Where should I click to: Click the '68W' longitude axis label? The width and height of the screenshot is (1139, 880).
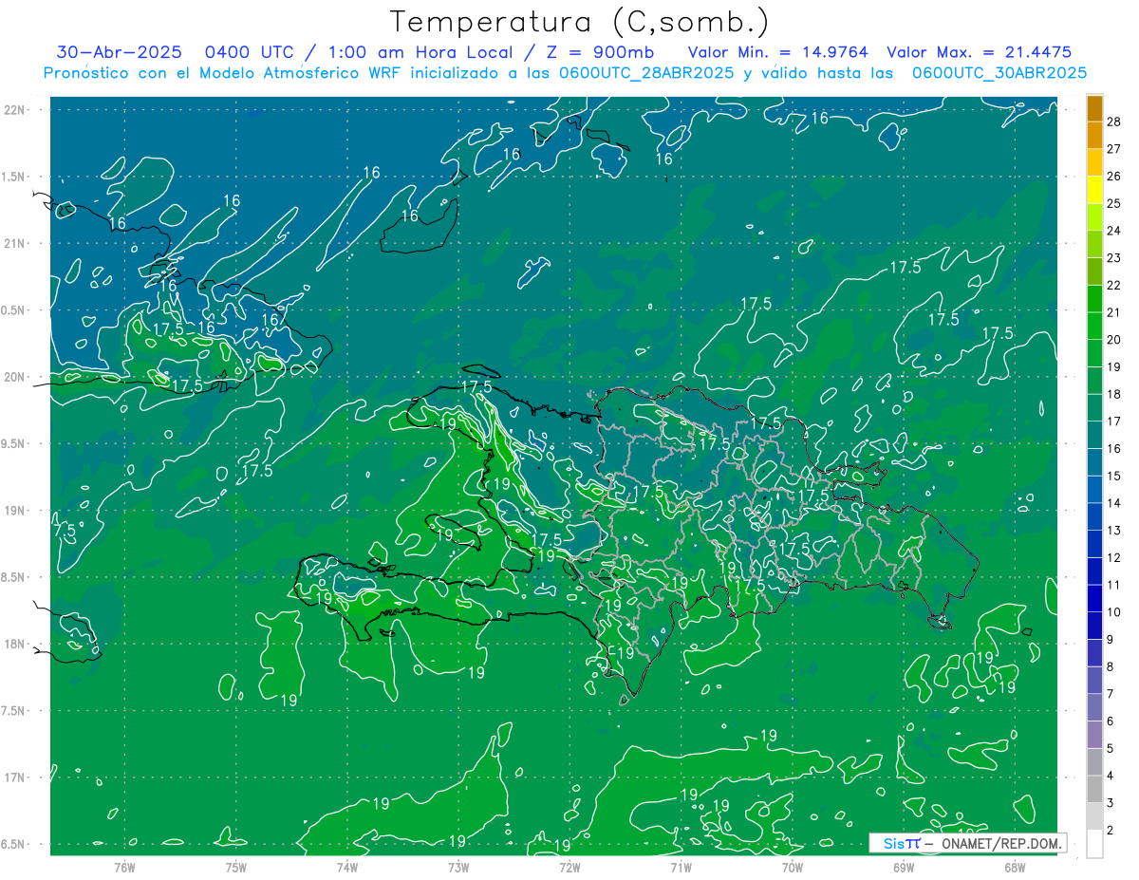pos(1015,866)
